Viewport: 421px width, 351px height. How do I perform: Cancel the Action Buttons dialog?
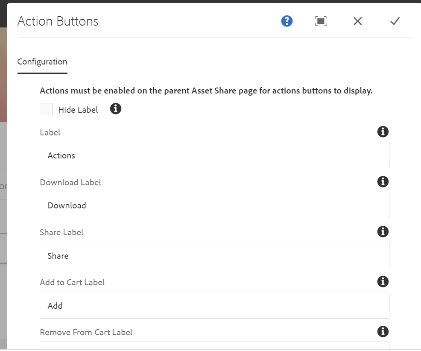pyautogui.click(x=358, y=21)
